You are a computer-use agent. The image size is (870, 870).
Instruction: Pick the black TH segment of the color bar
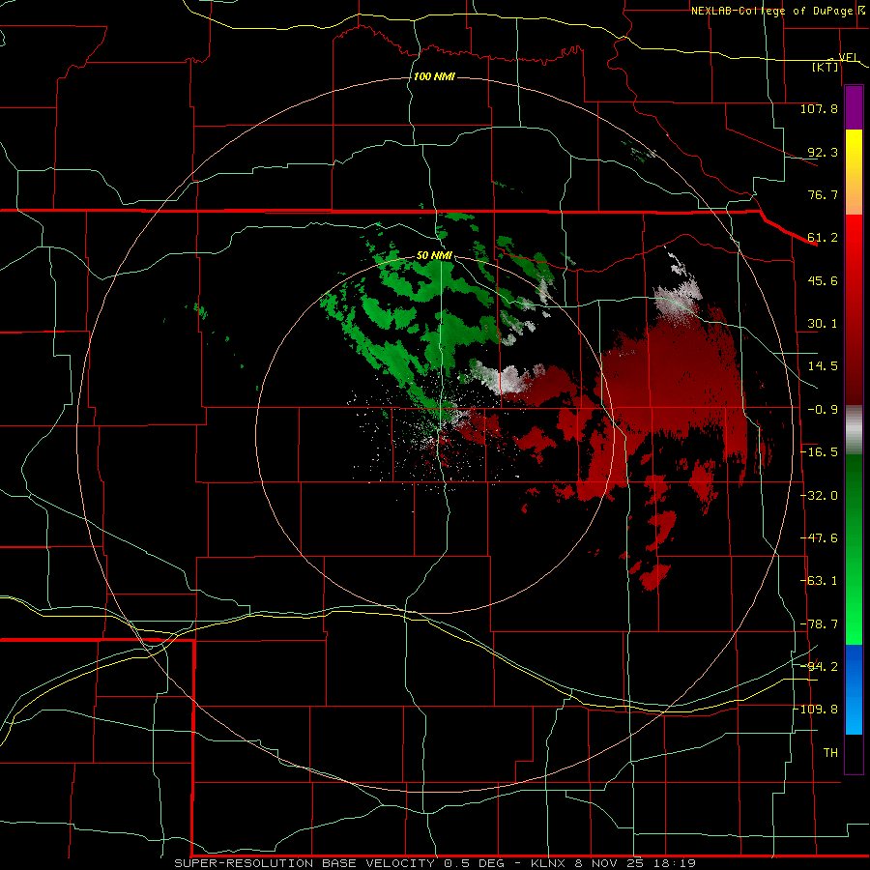(854, 753)
